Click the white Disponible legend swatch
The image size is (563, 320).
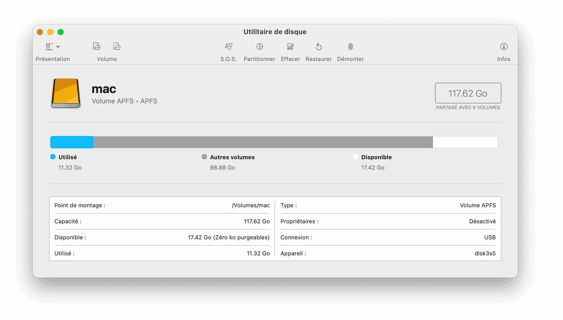coord(356,157)
